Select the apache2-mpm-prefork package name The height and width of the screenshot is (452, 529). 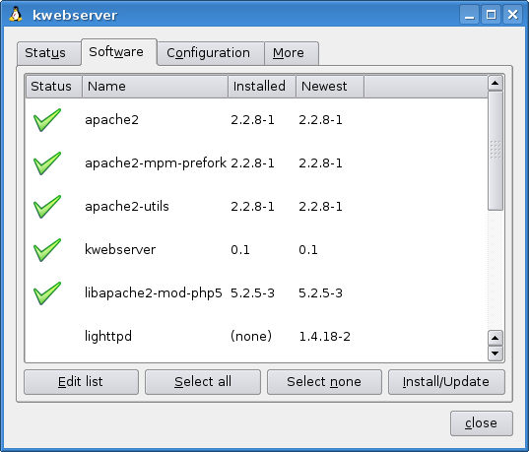point(156,163)
